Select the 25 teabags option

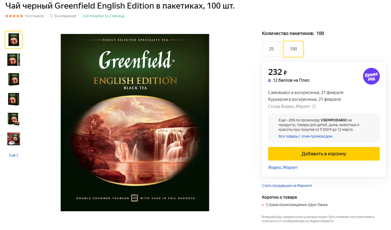[271, 49]
